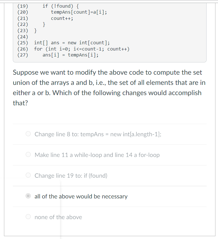This screenshot has height=239, width=218.
Task: Click line number (24) in the code block
Action: (x=23, y=37)
